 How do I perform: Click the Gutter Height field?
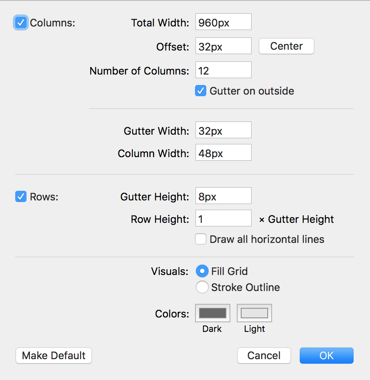[223, 196]
